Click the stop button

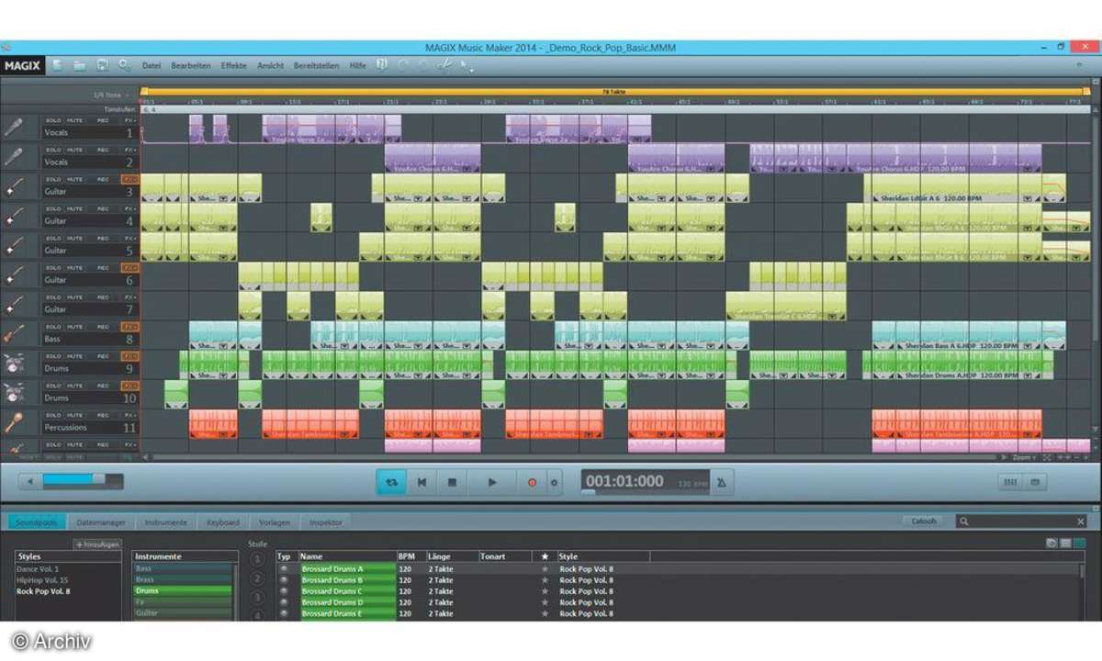coord(452,482)
